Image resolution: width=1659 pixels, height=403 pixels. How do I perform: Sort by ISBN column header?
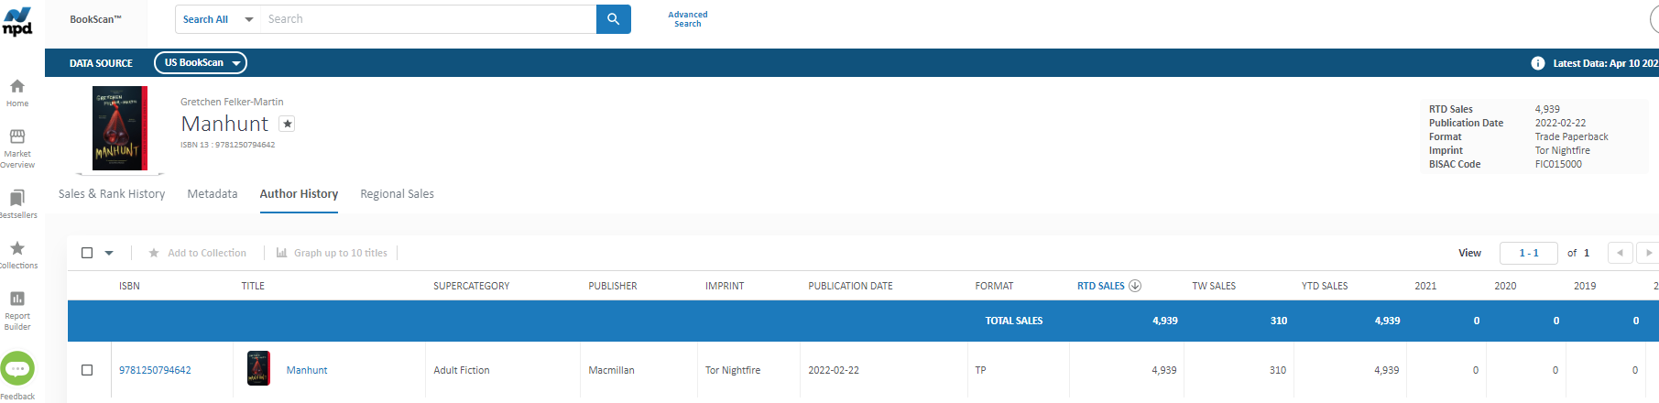pos(129,286)
